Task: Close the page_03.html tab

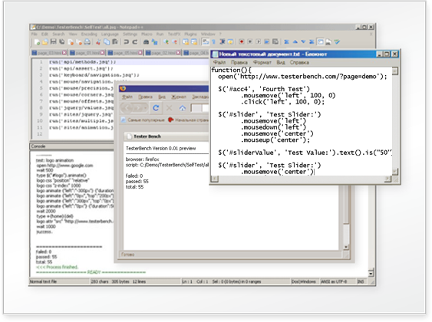Action: point(64,53)
